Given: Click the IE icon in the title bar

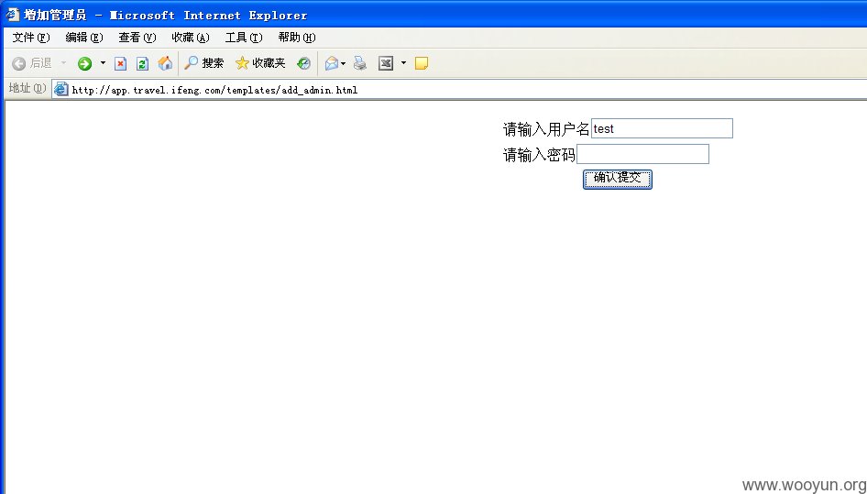Looking at the screenshot, I should point(12,15).
